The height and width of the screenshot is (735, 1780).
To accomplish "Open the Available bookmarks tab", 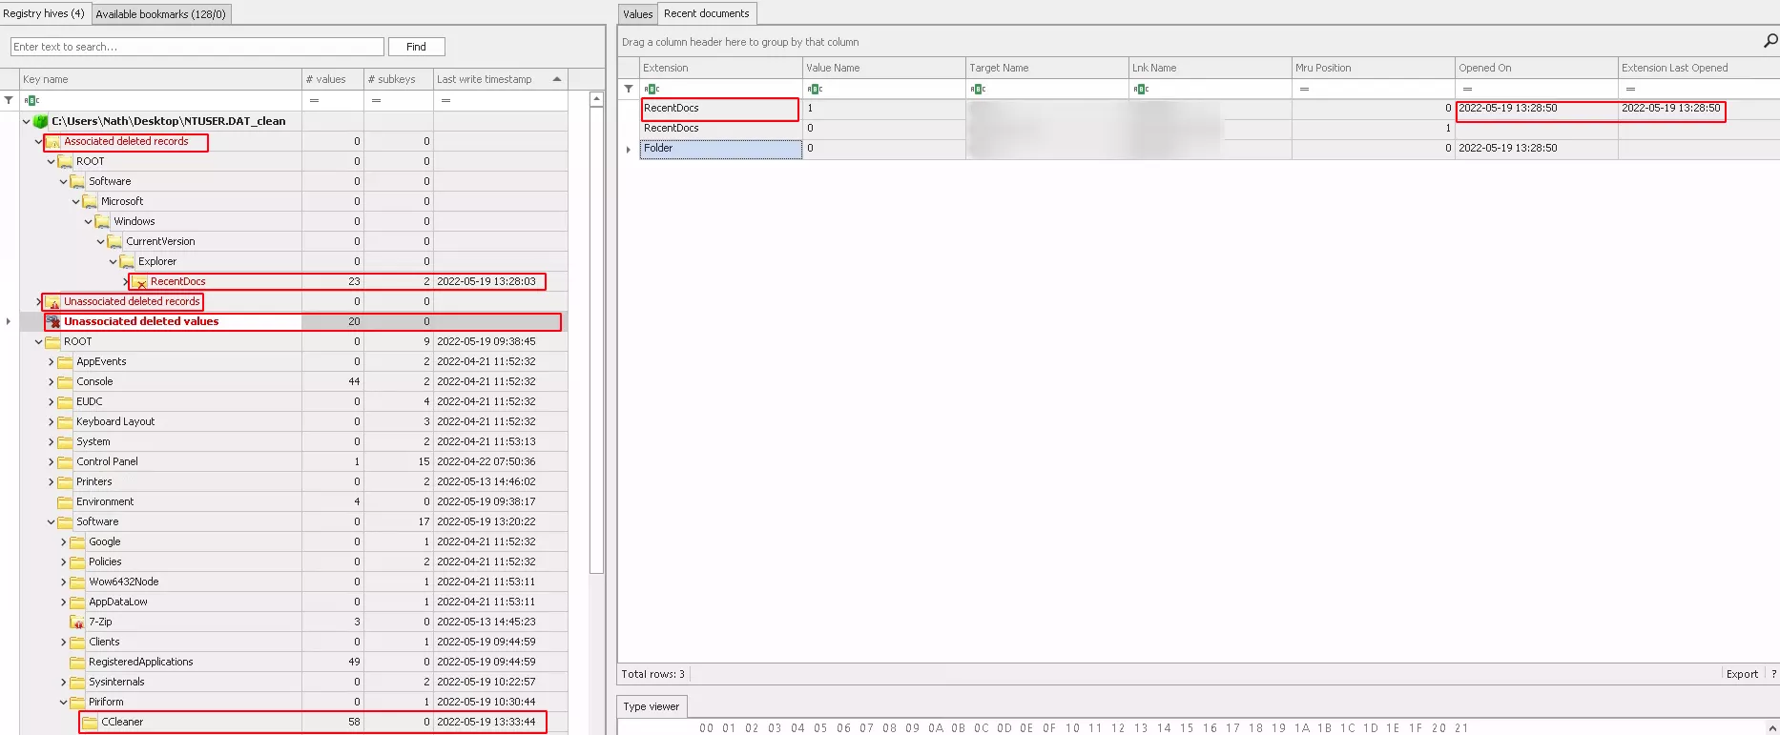I will pos(160,14).
